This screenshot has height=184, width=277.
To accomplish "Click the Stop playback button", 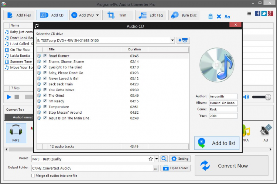I will click(x=17, y=97).
